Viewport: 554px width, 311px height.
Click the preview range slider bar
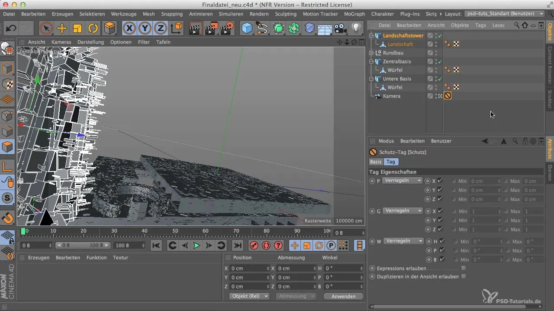point(83,245)
